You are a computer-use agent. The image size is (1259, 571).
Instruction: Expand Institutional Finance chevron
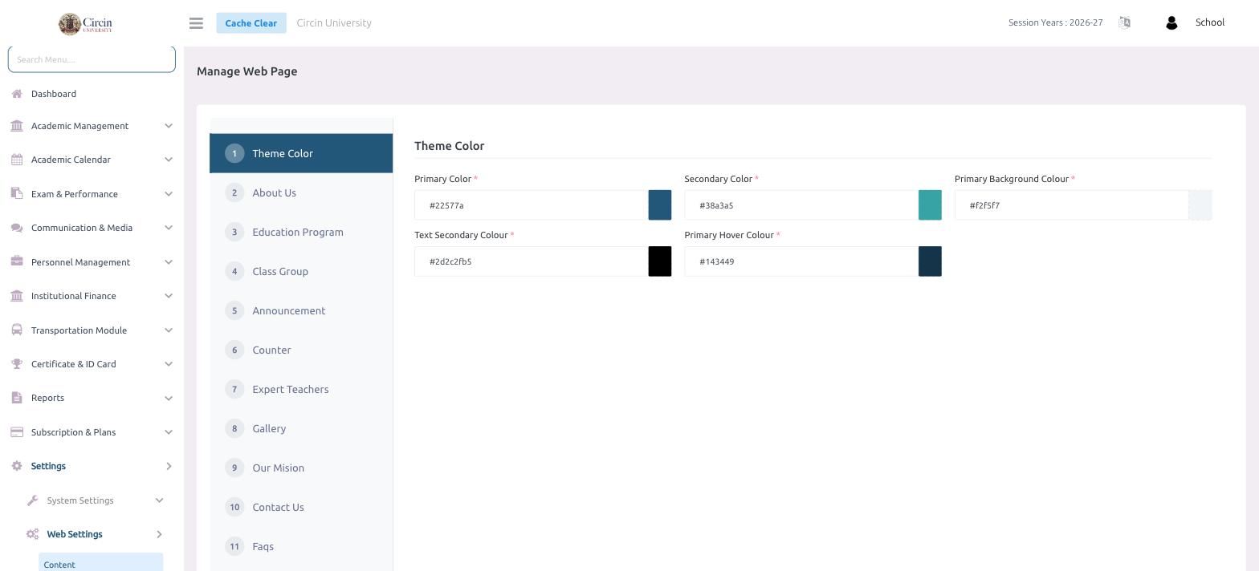(169, 296)
